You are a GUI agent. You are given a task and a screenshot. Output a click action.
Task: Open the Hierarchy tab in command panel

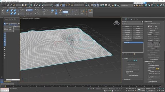[129, 19]
